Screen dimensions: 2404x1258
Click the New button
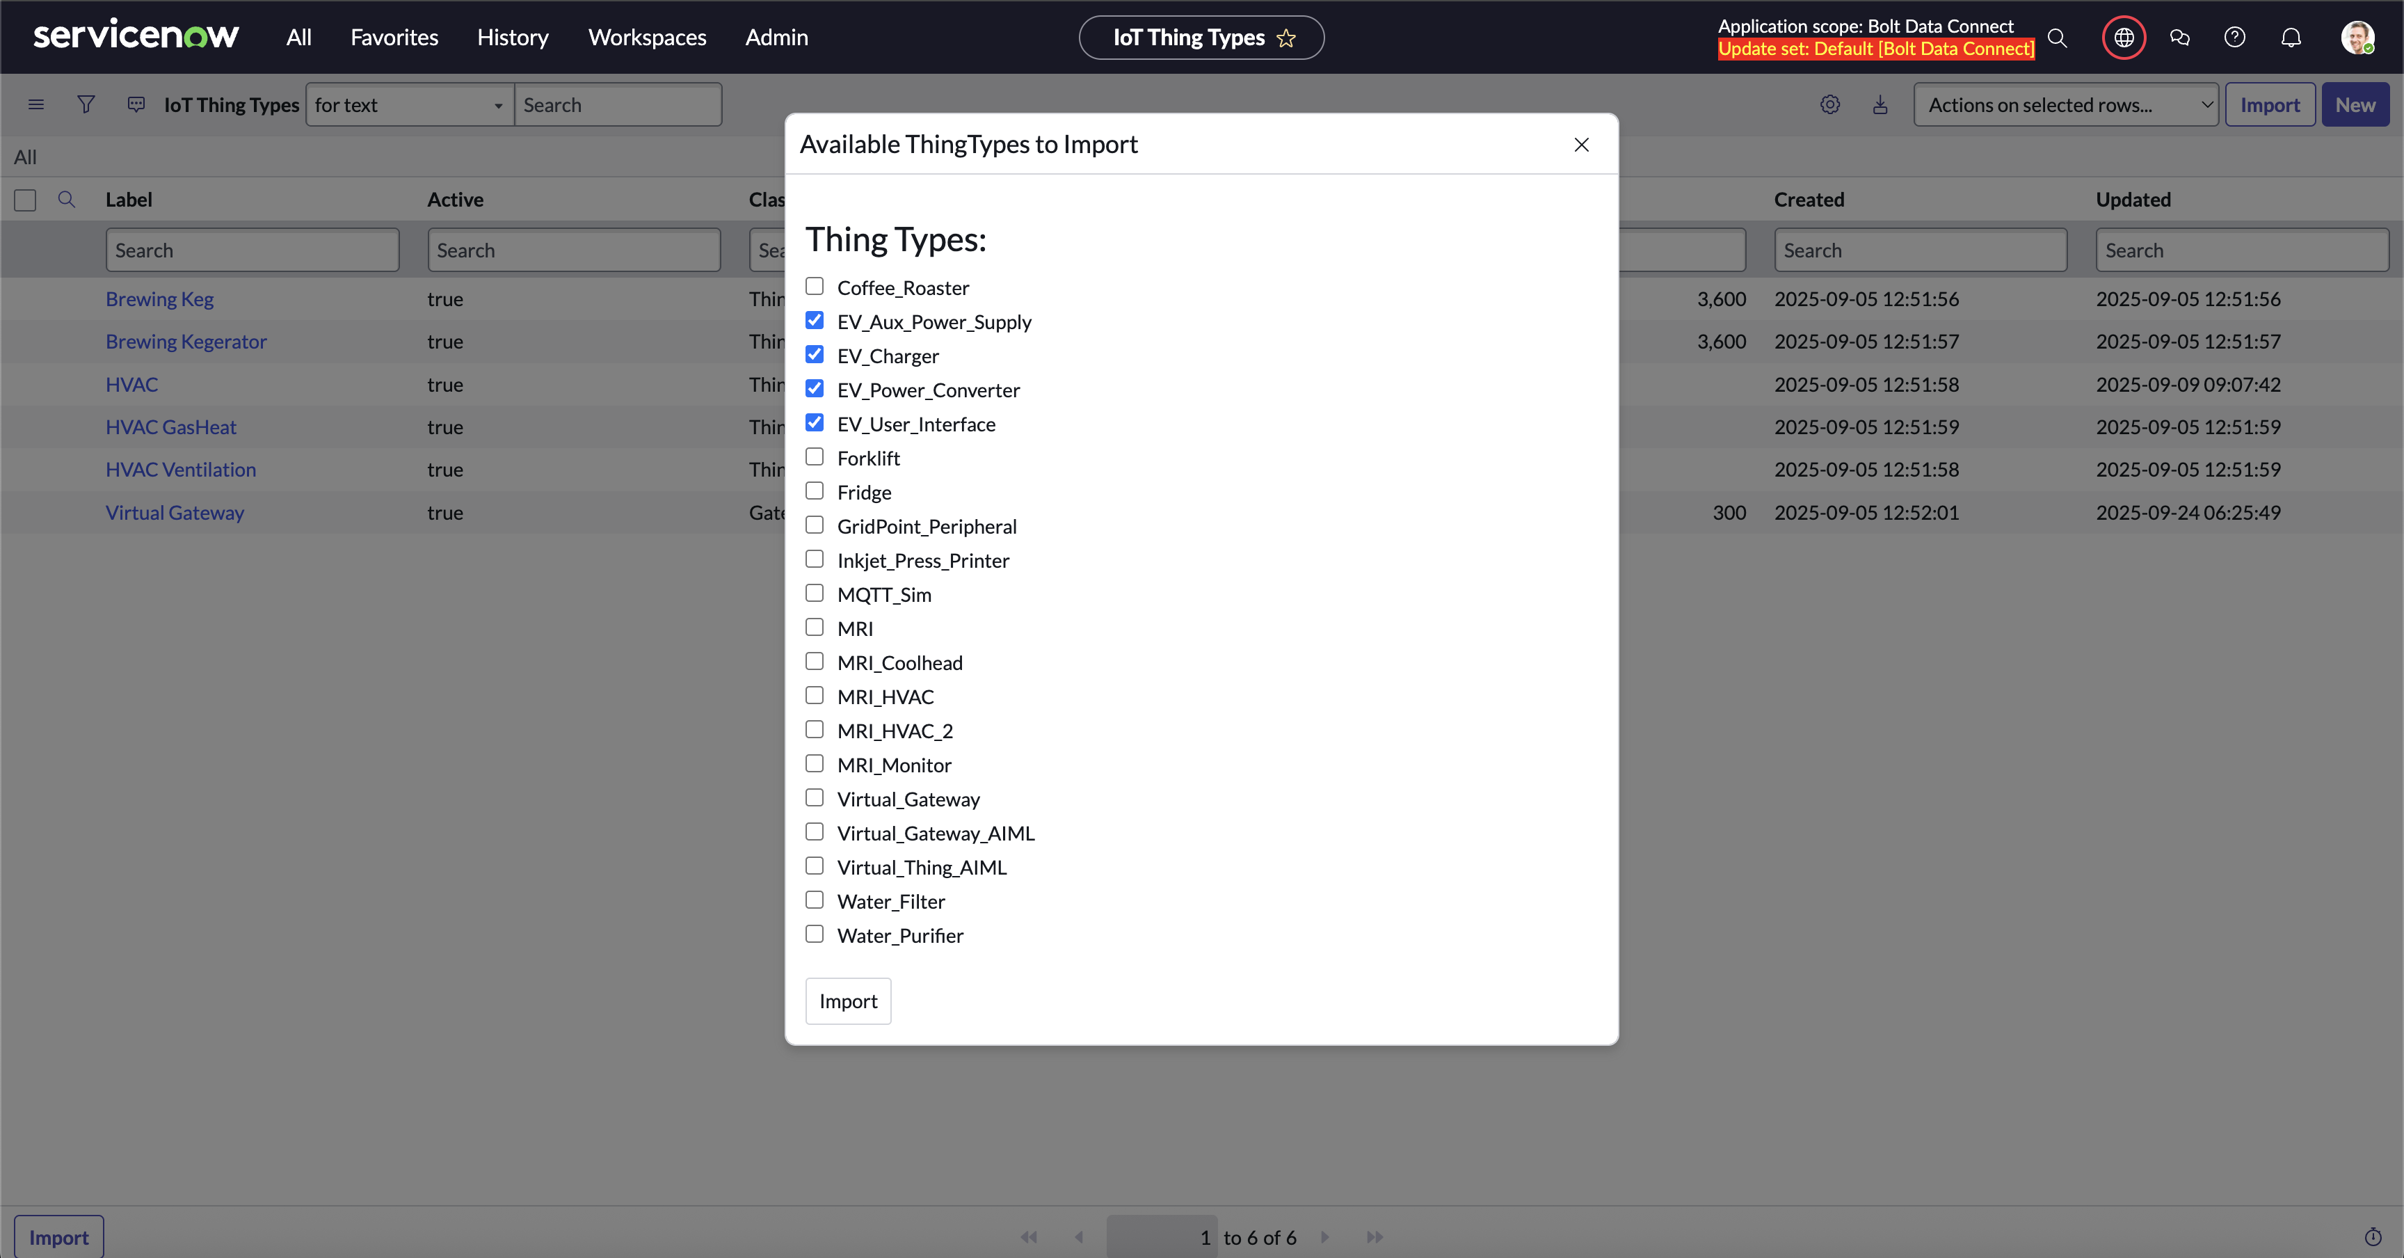2355,104
